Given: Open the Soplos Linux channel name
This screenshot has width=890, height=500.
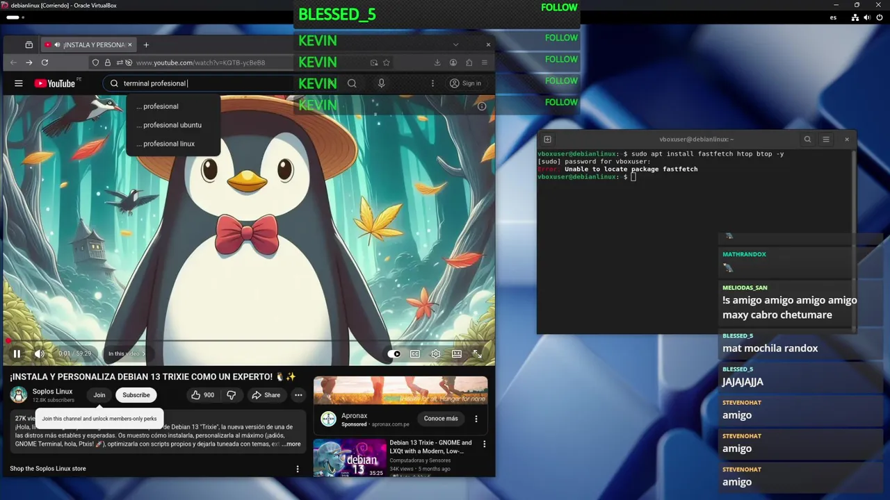Looking at the screenshot, I should (52, 392).
